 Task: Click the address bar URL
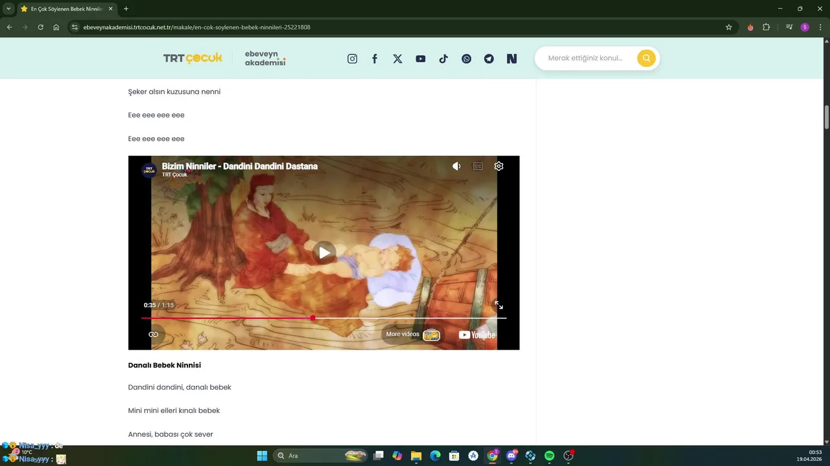click(x=197, y=27)
